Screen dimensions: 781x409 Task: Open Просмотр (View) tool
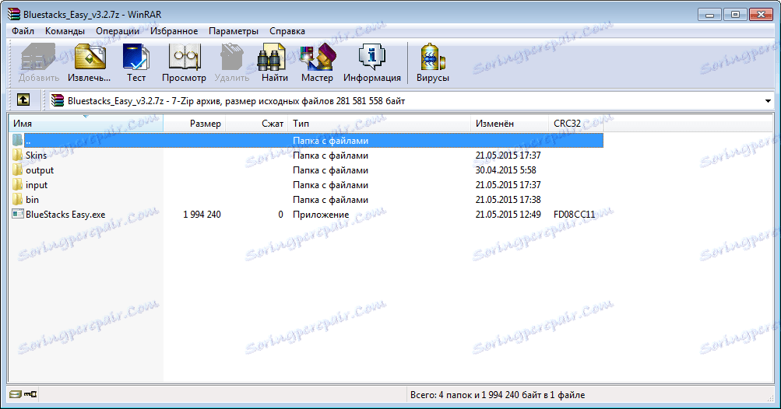tap(184, 62)
